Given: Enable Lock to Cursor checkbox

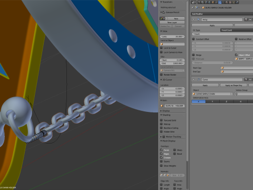Looking at the screenshot, I should (161, 48).
